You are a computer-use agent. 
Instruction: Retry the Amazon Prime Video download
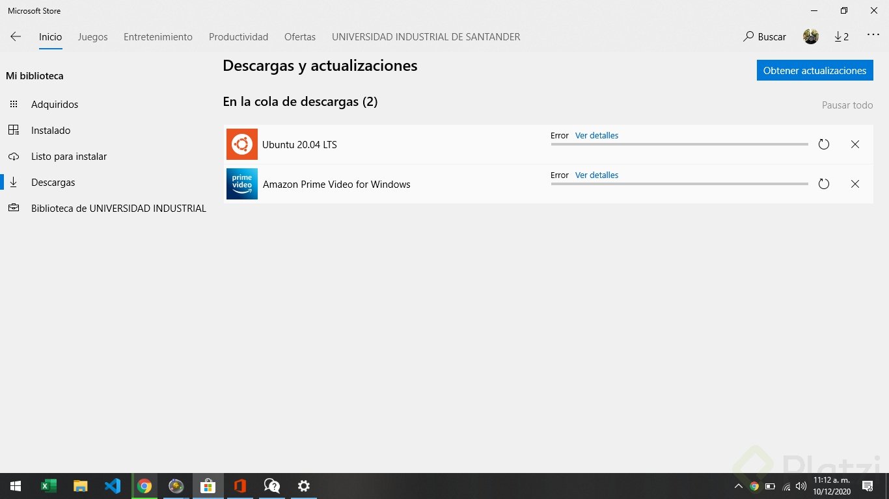[x=824, y=184]
